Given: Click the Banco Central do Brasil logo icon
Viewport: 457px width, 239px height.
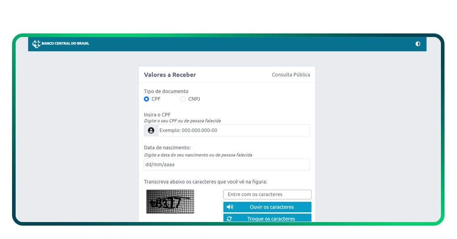Looking at the screenshot, I should pyautogui.click(x=36, y=44).
